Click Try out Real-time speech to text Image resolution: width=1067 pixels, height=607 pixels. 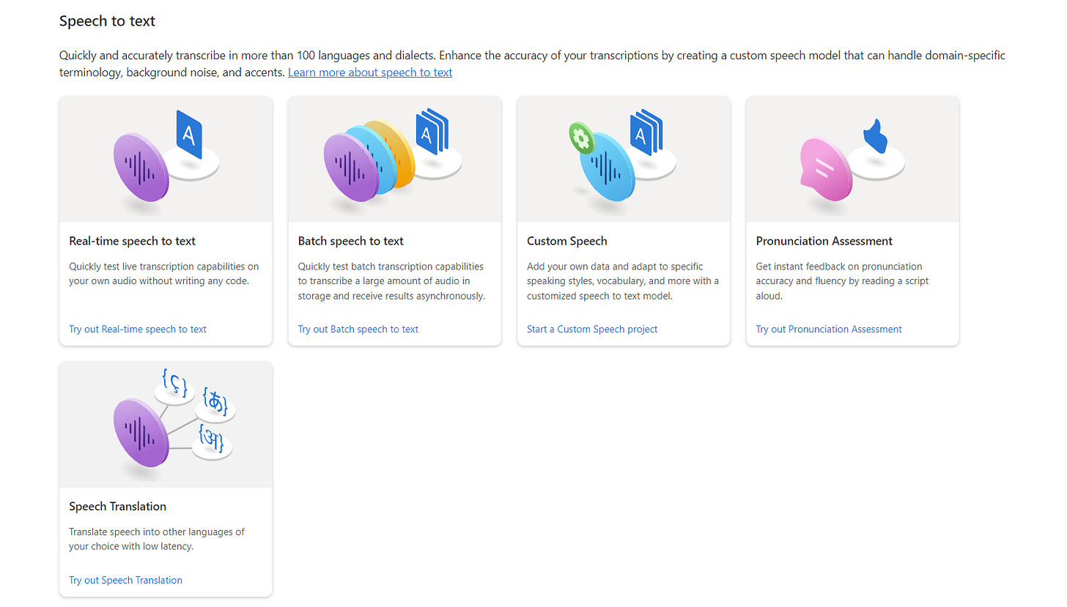137,329
